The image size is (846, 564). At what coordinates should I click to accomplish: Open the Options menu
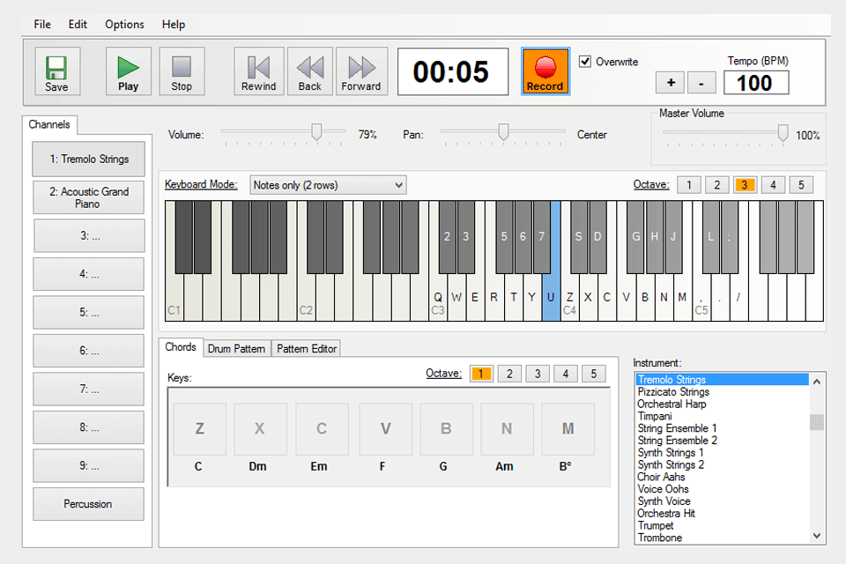click(x=124, y=25)
